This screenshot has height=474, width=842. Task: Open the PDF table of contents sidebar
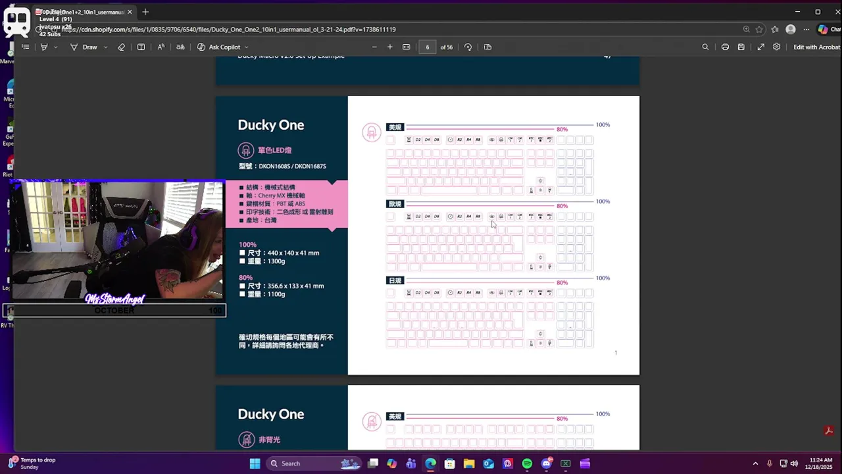point(25,47)
